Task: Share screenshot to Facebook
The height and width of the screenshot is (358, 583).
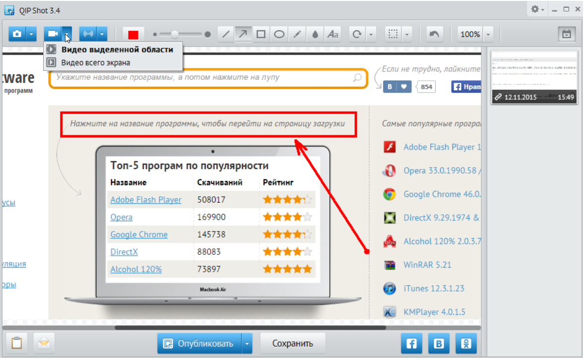Action: (x=411, y=343)
